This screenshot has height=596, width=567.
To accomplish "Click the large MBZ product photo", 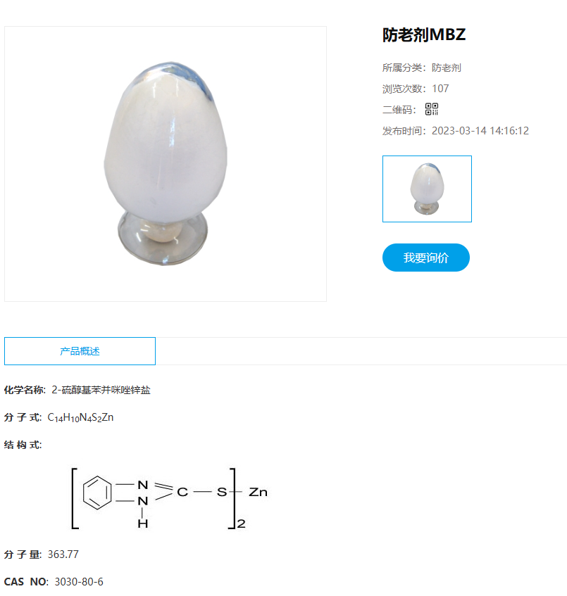I will tap(166, 164).
